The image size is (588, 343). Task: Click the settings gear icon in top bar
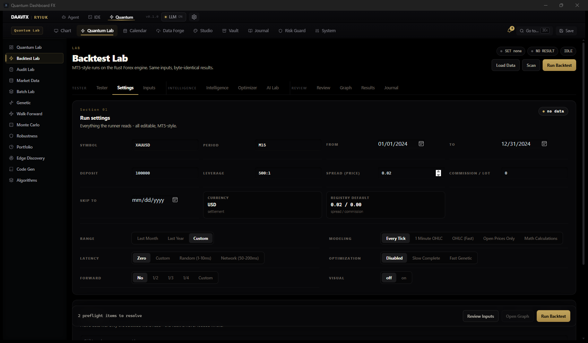click(x=194, y=17)
